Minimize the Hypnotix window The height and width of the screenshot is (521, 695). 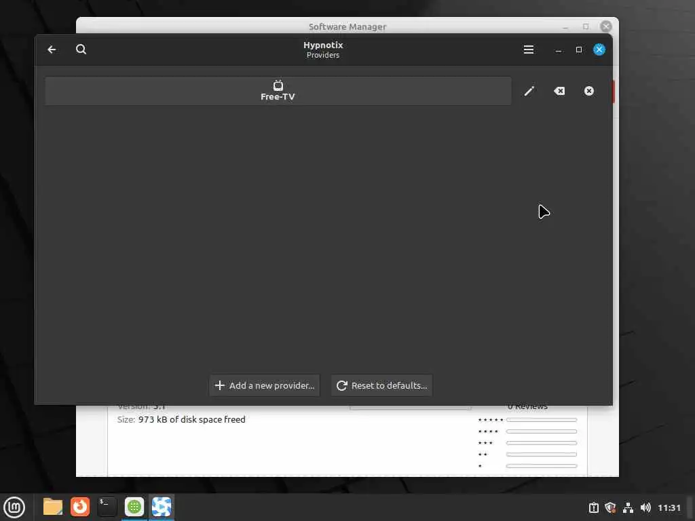(x=559, y=50)
